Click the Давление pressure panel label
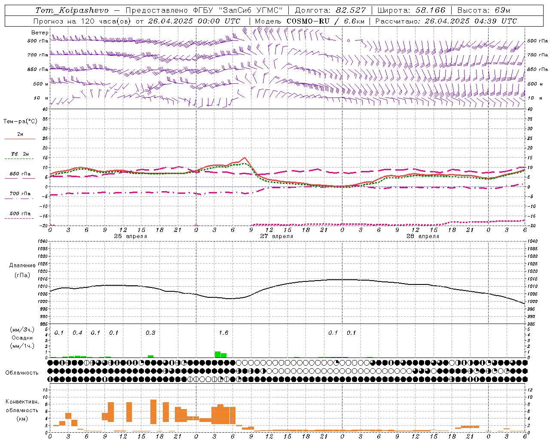 tap(22, 266)
